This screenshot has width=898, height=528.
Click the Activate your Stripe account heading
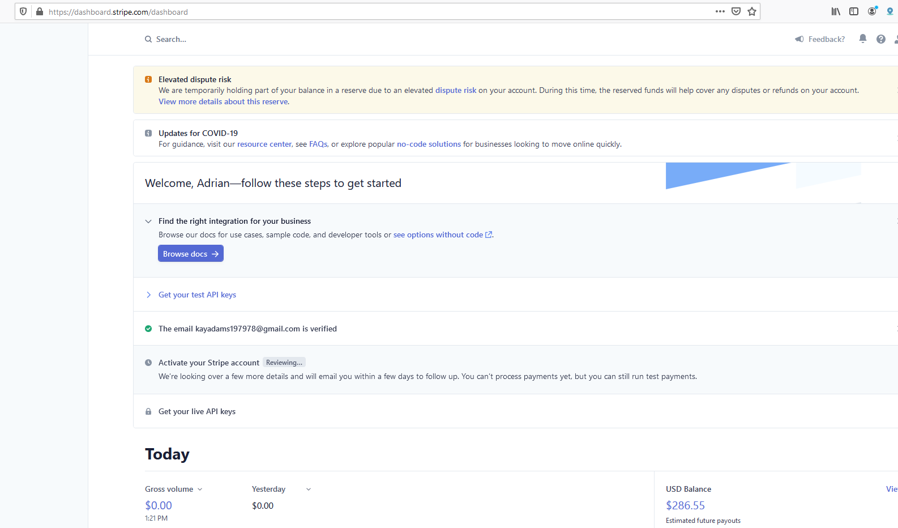(x=209, y=363)
